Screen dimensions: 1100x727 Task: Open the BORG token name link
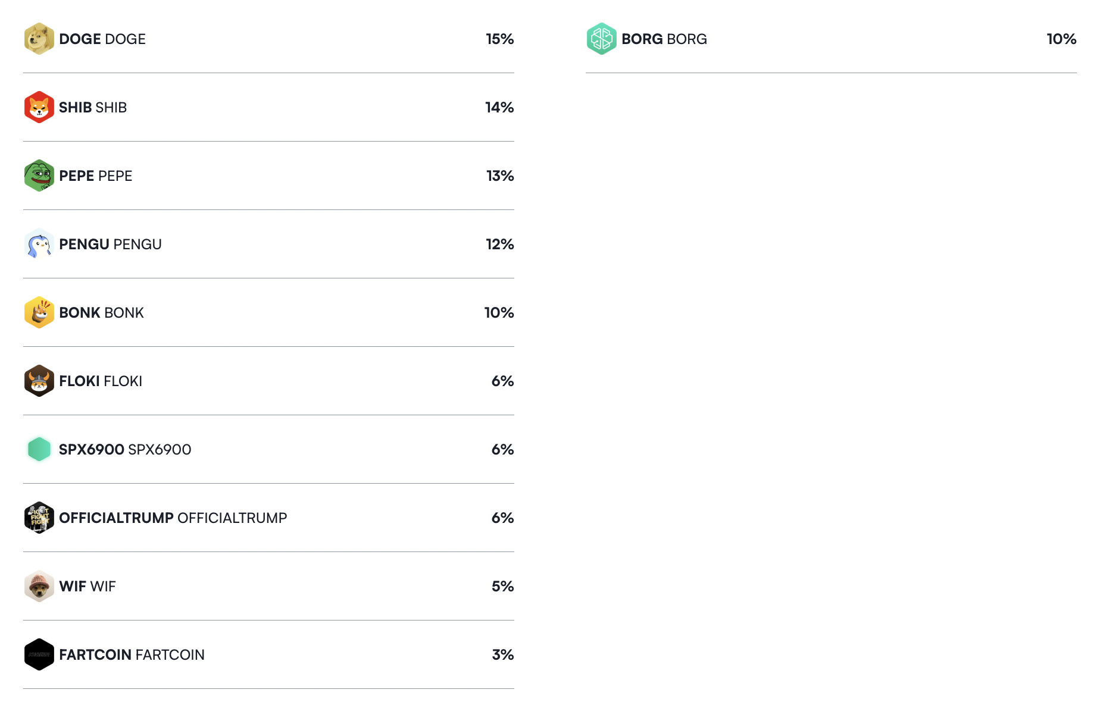664,39
